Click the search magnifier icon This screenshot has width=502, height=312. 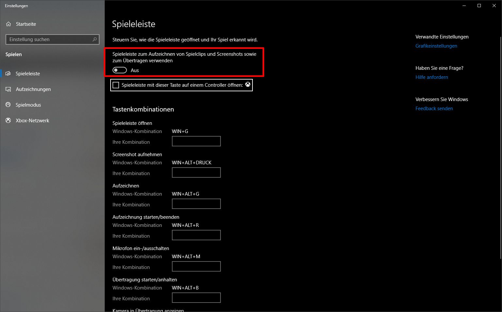(x=95, y=39)
